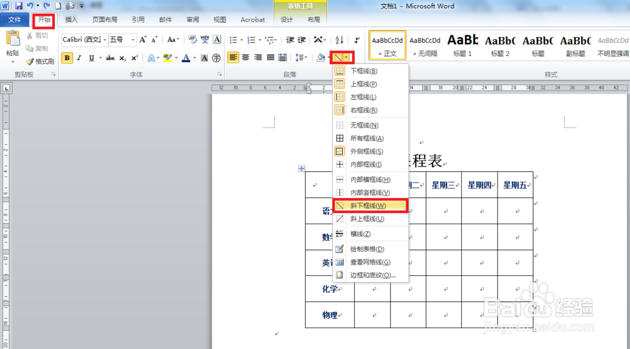Click the Undo icon in title bar
Viewport: 630px width, 349px height.
point(30,6)
